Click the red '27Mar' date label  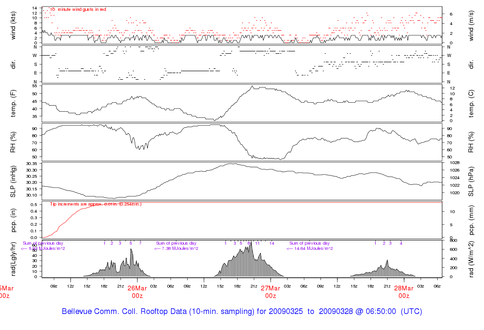point(270,289)
